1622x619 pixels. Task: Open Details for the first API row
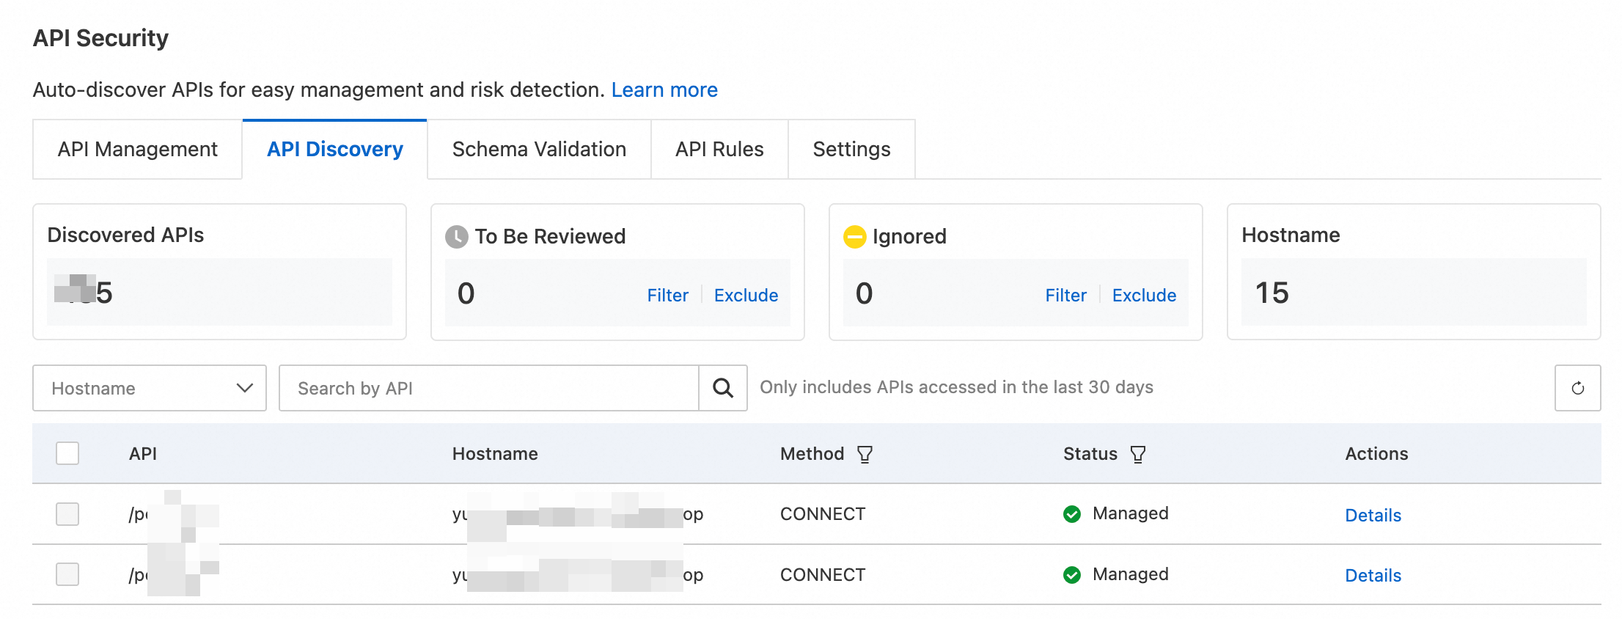click(x=1373, y=515)
